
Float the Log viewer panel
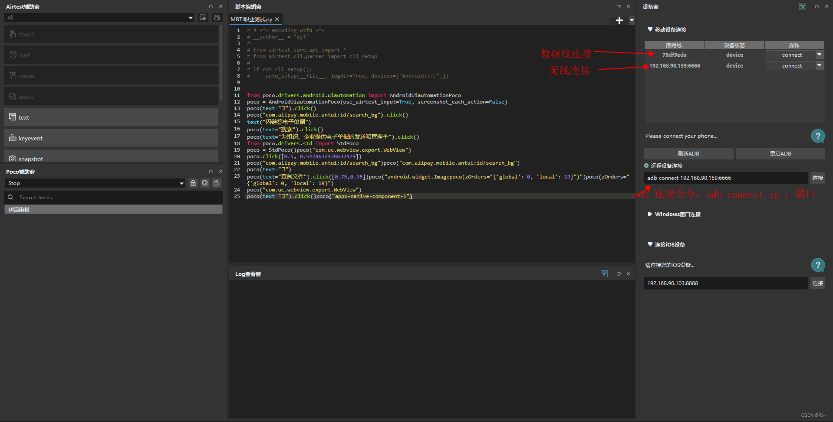click(x=619, y=274)
